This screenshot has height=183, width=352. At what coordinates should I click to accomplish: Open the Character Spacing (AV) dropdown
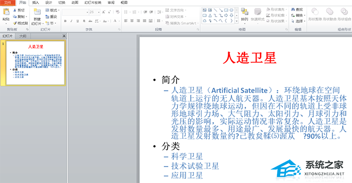pyautogui.click(x=97, y=21)
